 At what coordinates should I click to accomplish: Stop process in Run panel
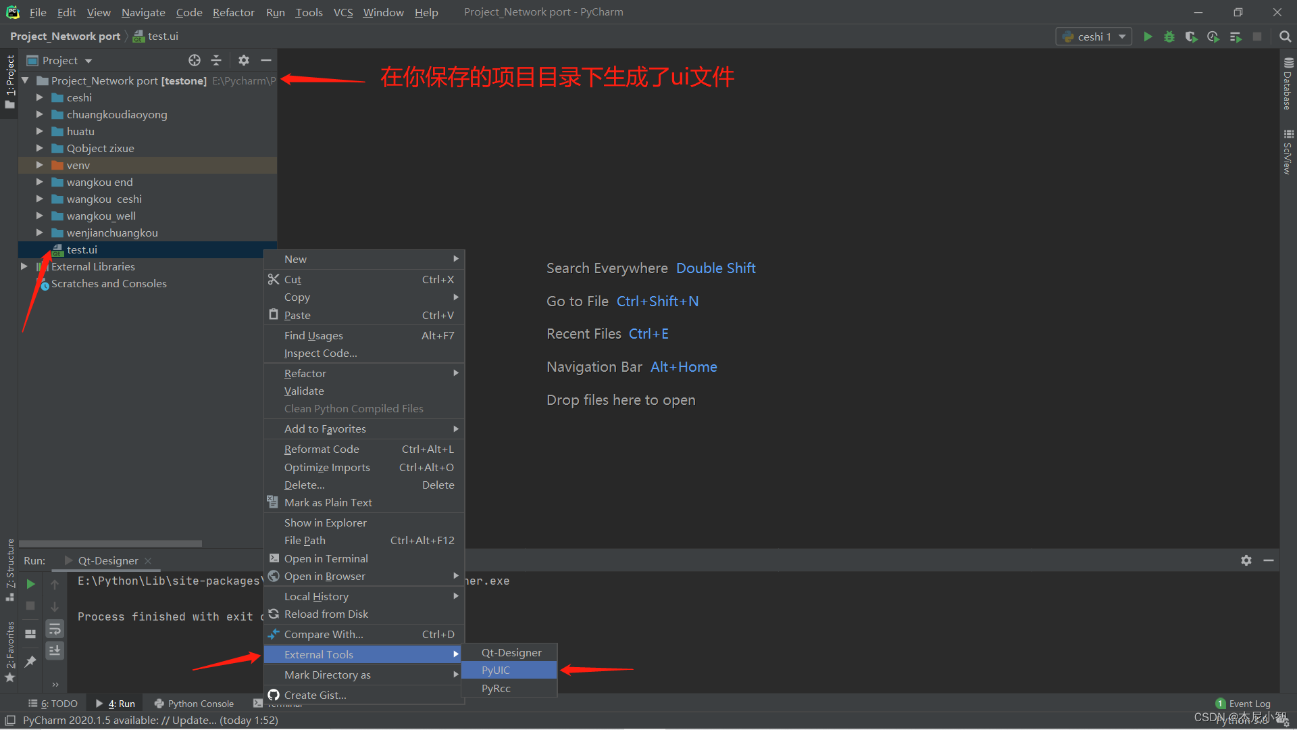[30, 606]
